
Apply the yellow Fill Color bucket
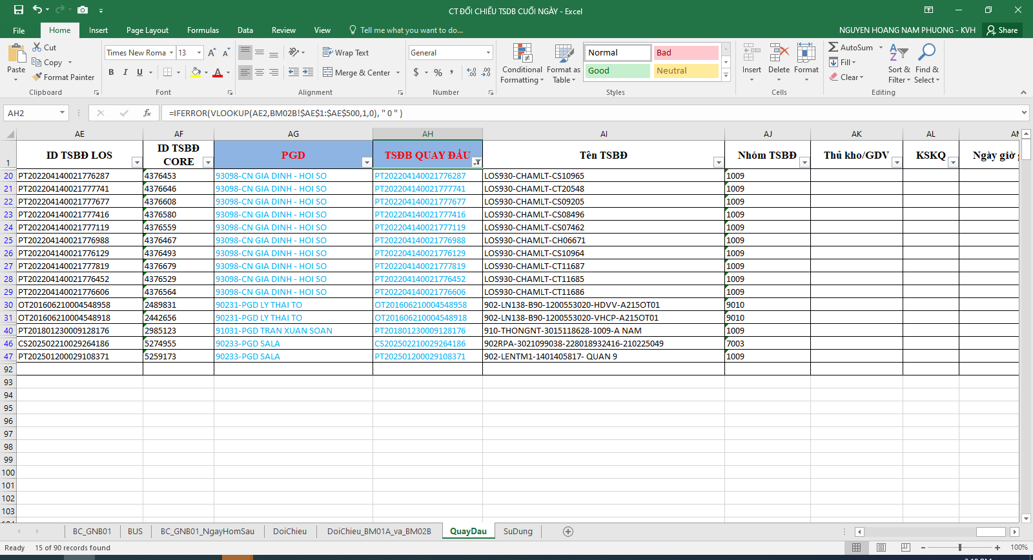196,72
